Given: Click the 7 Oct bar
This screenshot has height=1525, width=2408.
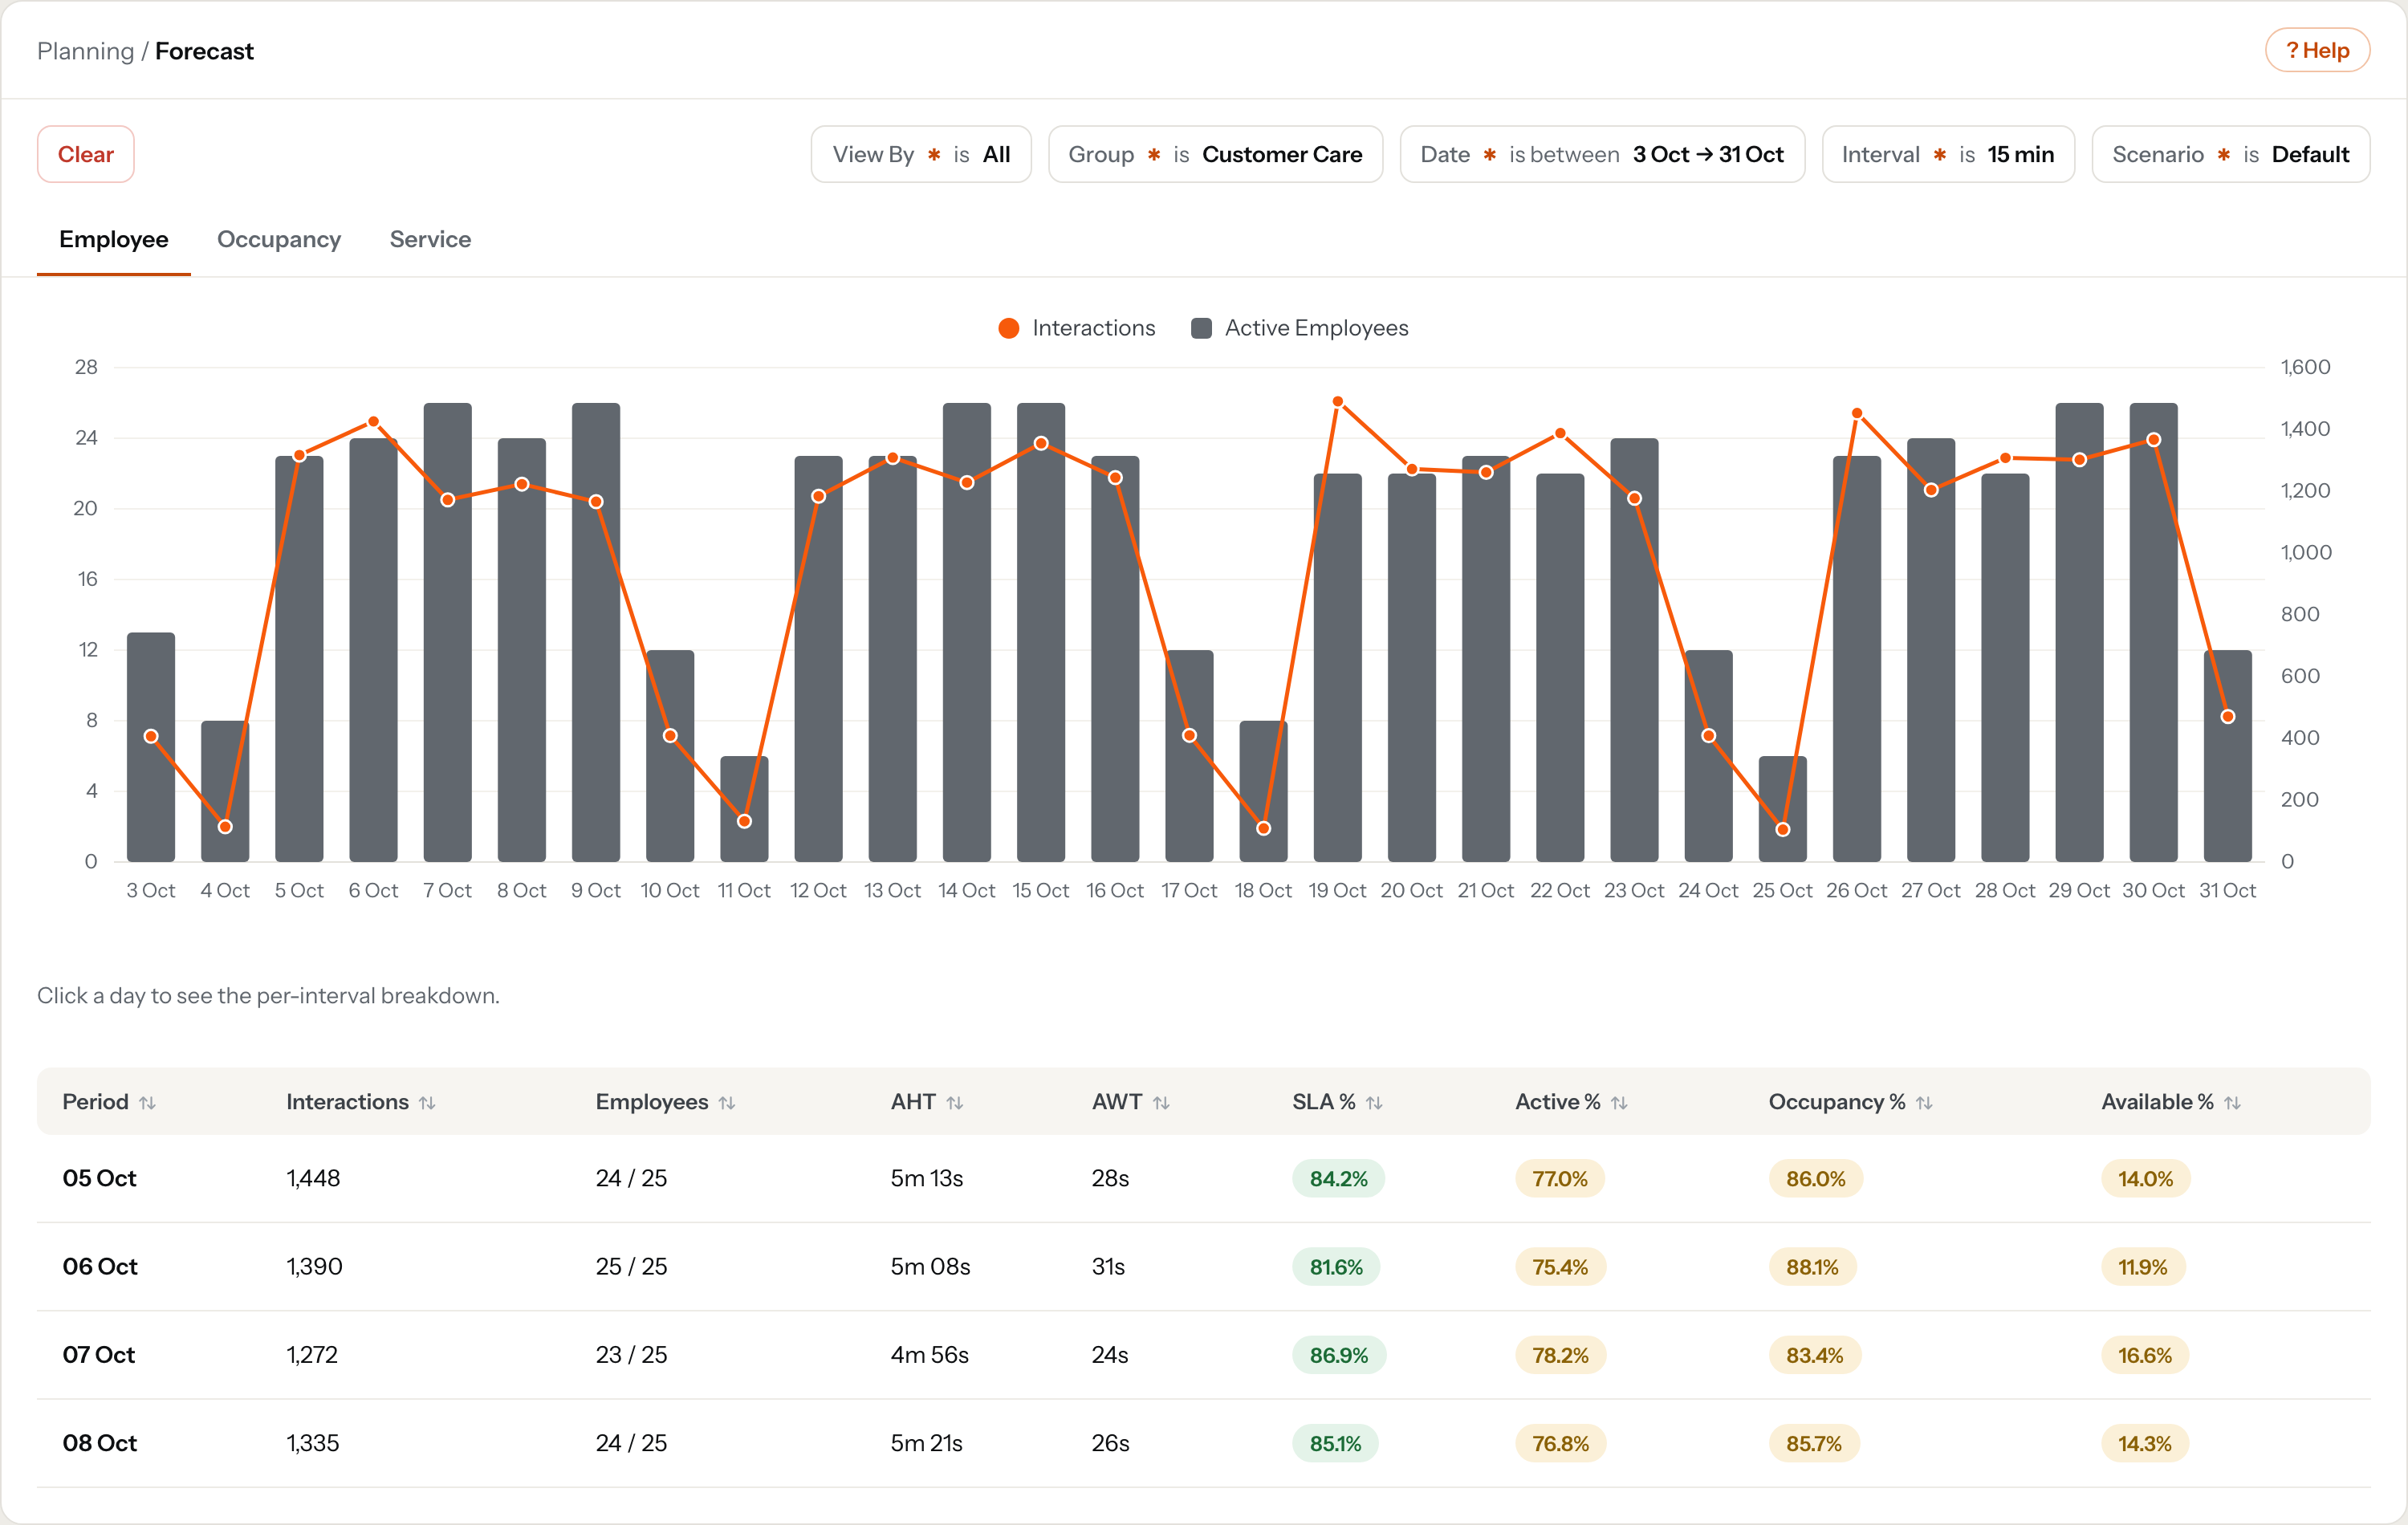Looking at the screenshot, I should coord(447,632).
